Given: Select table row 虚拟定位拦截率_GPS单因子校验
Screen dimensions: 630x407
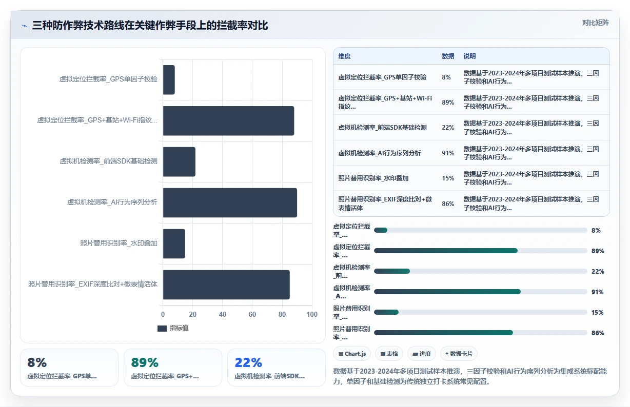Looking at the screenshot, I should (471, 77).
